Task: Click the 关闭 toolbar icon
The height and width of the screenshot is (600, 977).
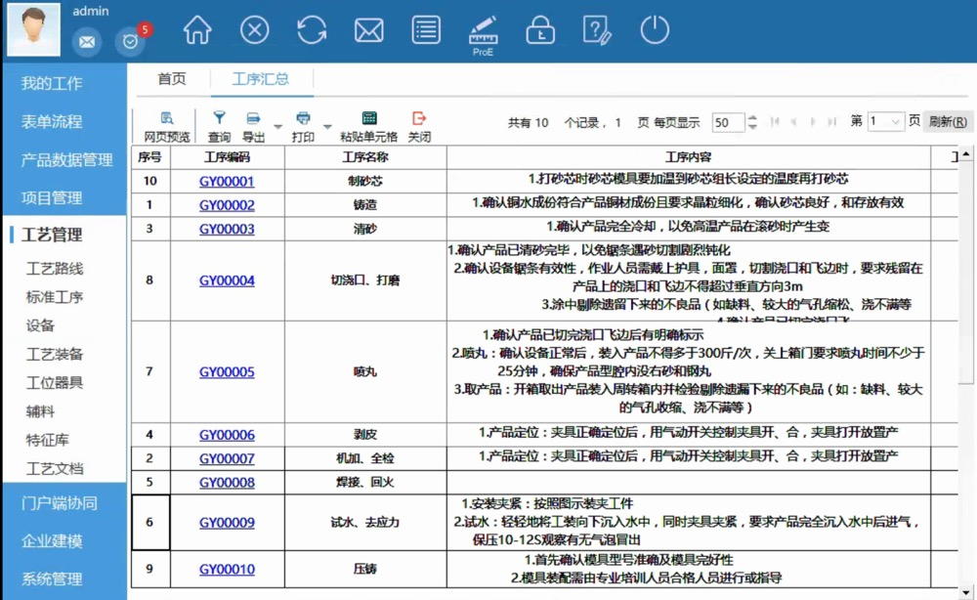Action: tap(419, 127)
